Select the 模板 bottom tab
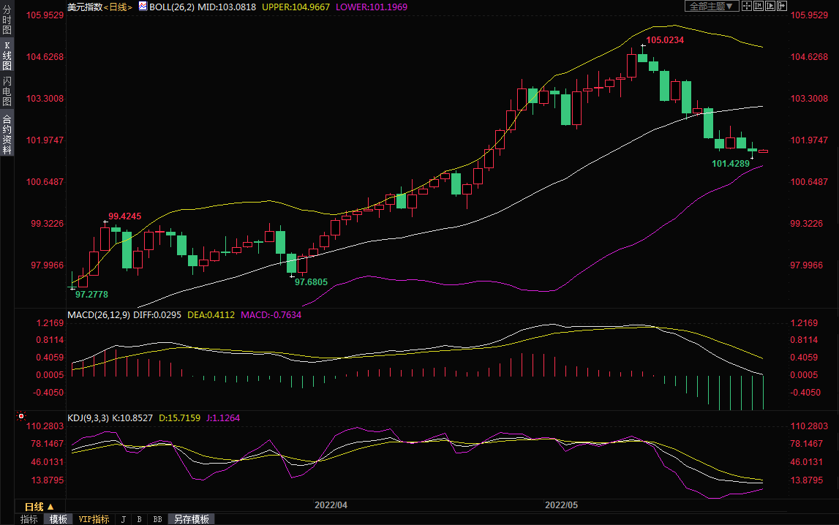Image resolution: width=839 pixels, height=525 pixels. click(x=59, y=519)
